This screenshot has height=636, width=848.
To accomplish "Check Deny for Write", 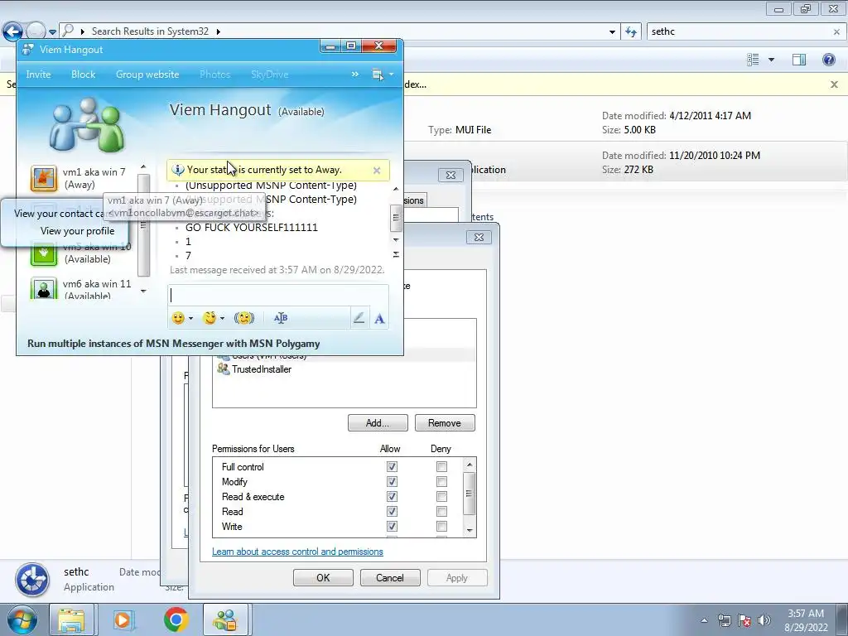I will (442, 526).
